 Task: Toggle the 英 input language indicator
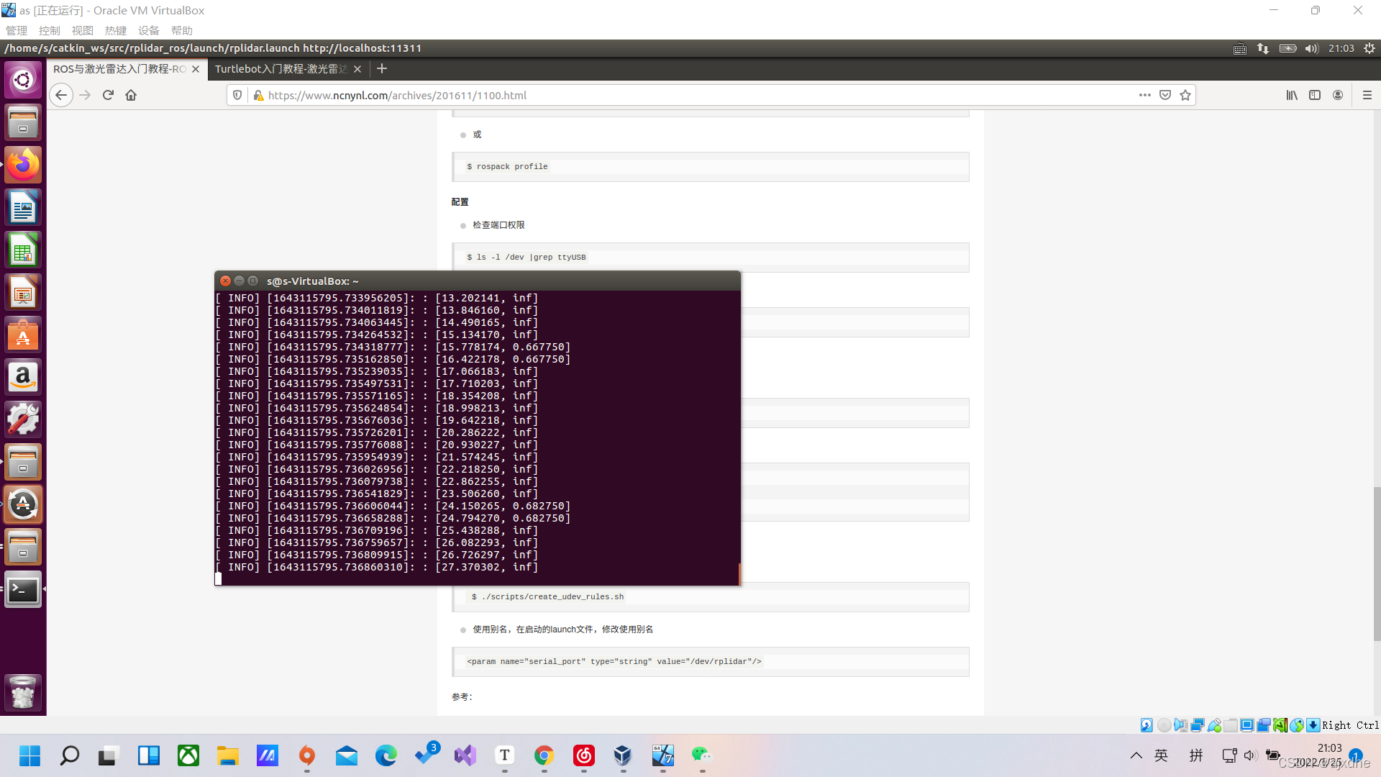(x=1161, y=755)
